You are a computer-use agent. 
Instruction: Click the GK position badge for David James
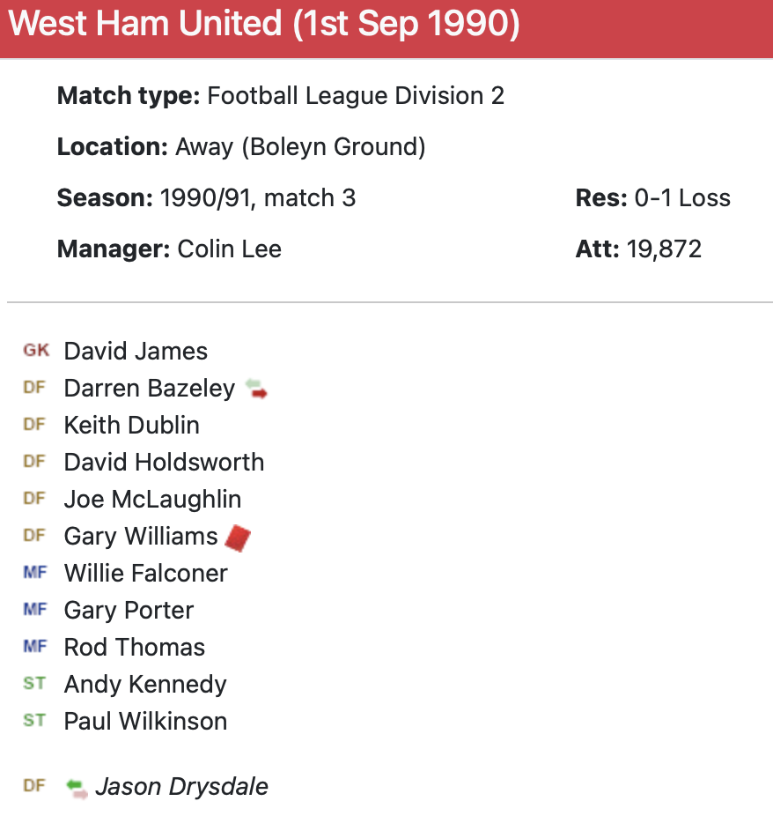click(36, 351)
